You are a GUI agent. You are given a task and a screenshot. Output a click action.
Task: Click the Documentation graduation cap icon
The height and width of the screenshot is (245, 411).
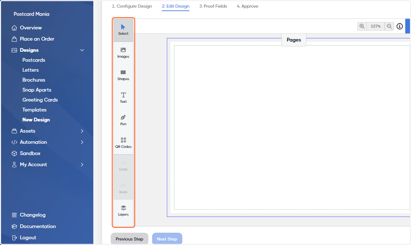click(x=14, y=227)
